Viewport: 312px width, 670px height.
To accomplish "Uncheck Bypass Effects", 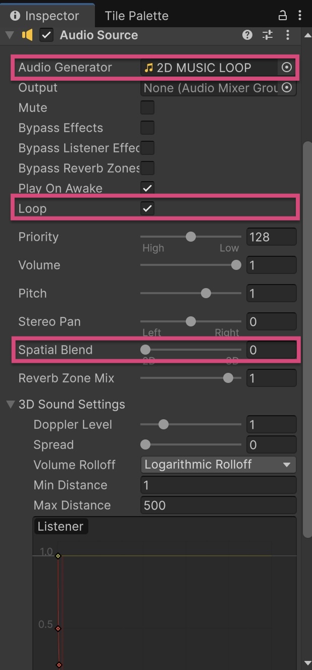I will [x=147, y=128].
